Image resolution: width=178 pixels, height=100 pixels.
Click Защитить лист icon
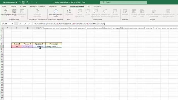[x=134, y=13]
